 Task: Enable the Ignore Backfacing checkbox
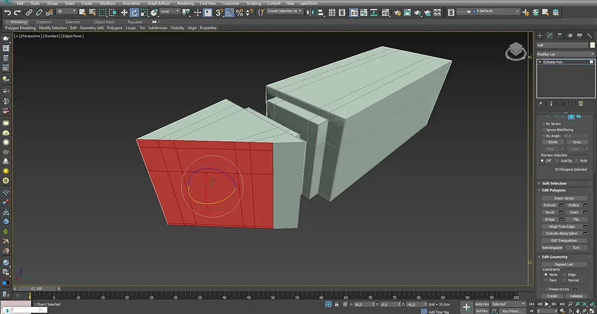point(544,130)
